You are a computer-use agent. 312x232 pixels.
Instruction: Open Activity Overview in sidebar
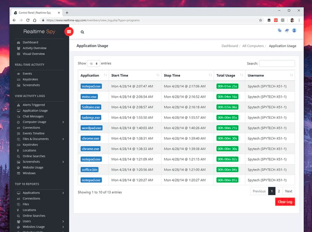(x=34, y=48)
